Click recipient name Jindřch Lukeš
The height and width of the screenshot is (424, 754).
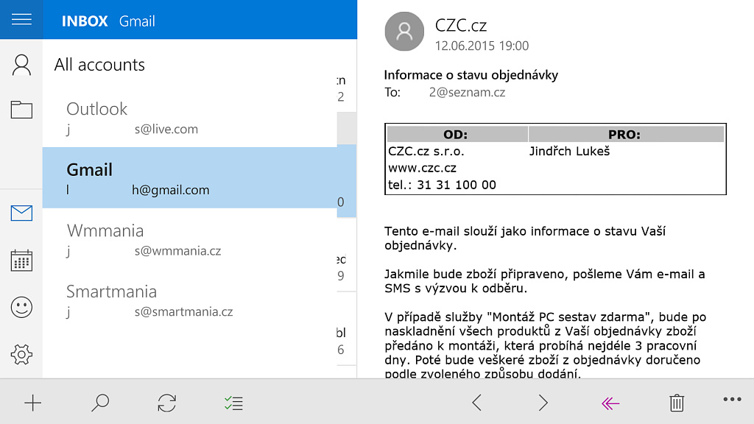point(569,152)
